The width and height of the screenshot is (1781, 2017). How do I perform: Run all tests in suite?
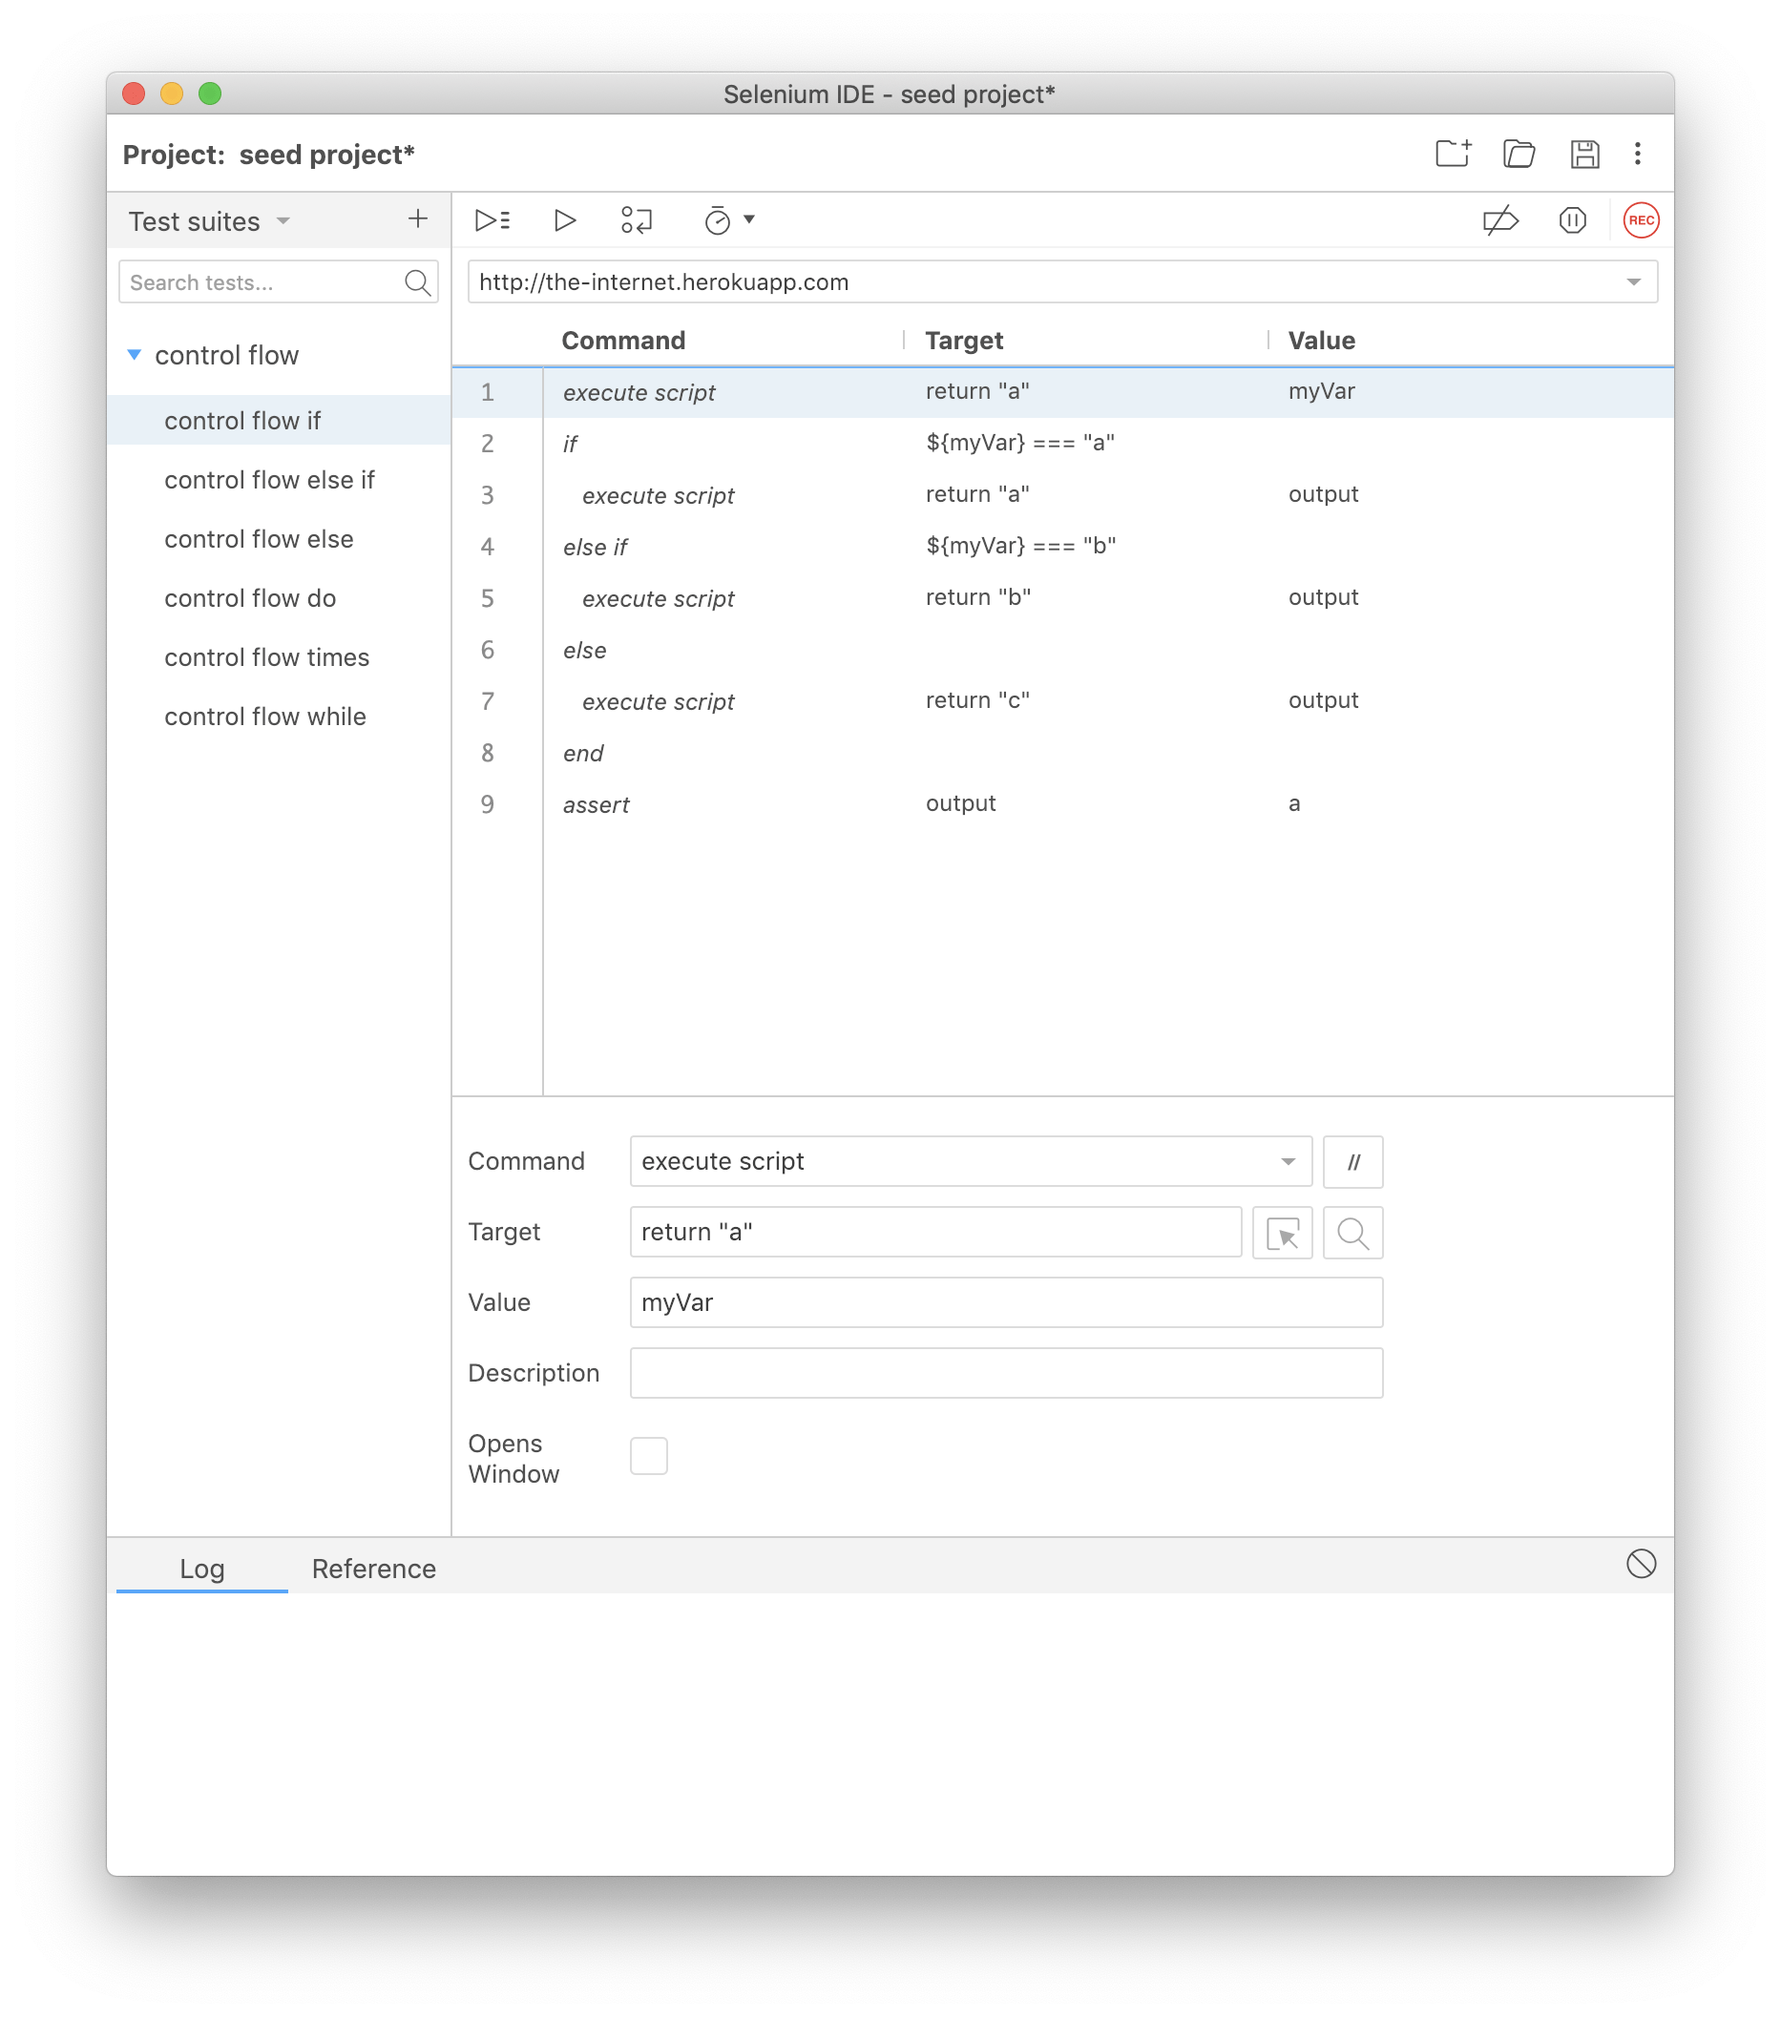[492, 219]
